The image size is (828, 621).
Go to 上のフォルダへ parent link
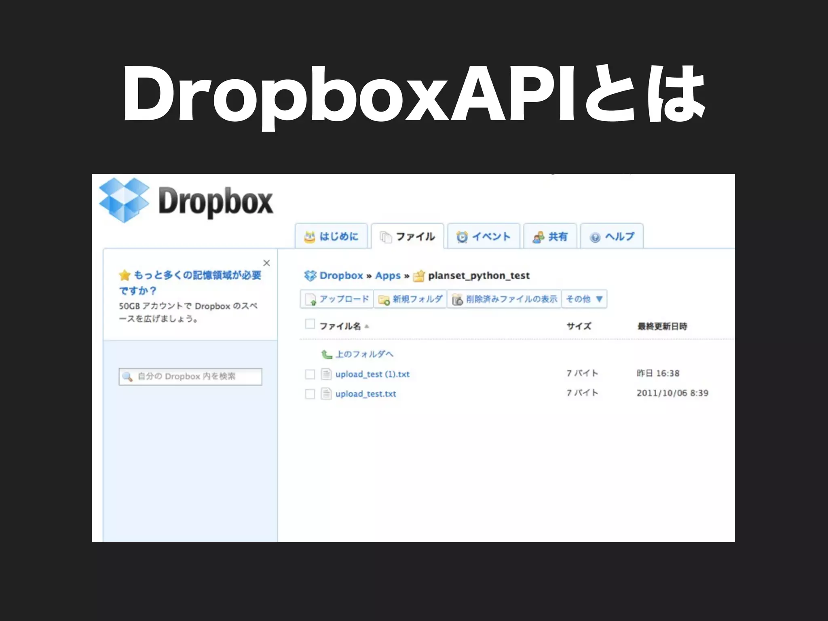[x=364, y=355]
